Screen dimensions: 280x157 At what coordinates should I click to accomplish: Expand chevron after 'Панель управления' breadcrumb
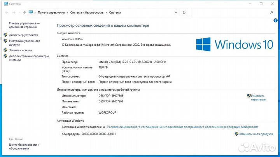pyautogui.click(x=68, y=13)
